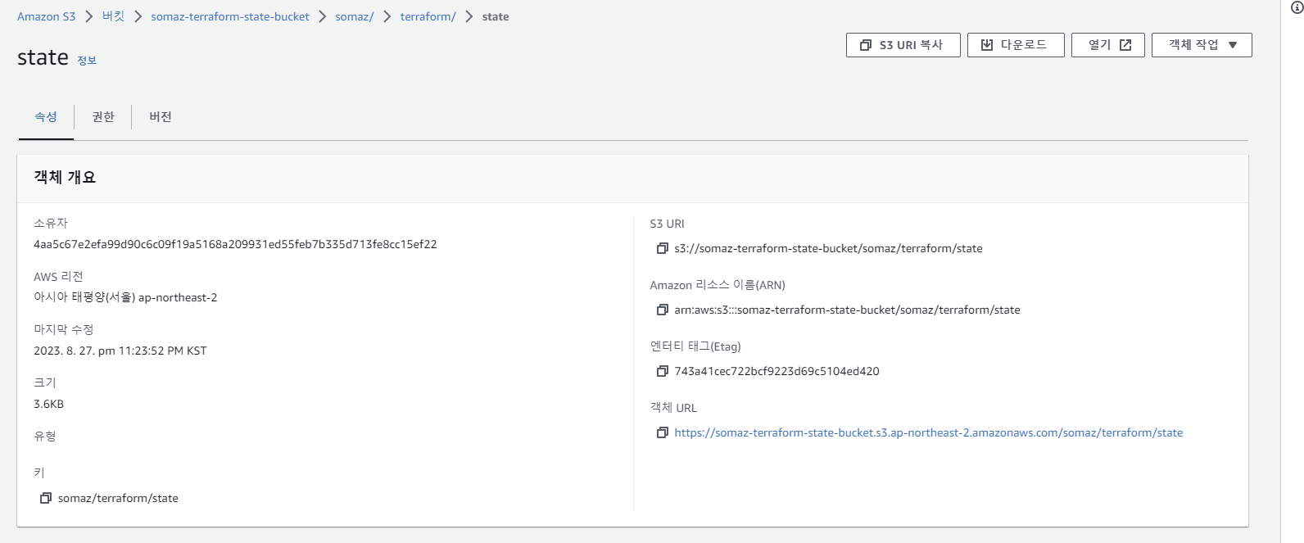Click the state breadcrumb current item

[496, 16]
